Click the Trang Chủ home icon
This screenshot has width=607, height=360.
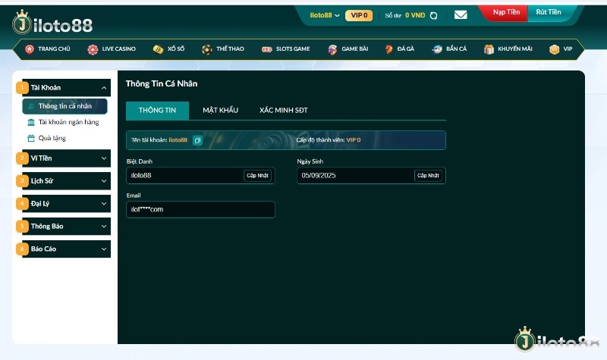click(30, 49)
